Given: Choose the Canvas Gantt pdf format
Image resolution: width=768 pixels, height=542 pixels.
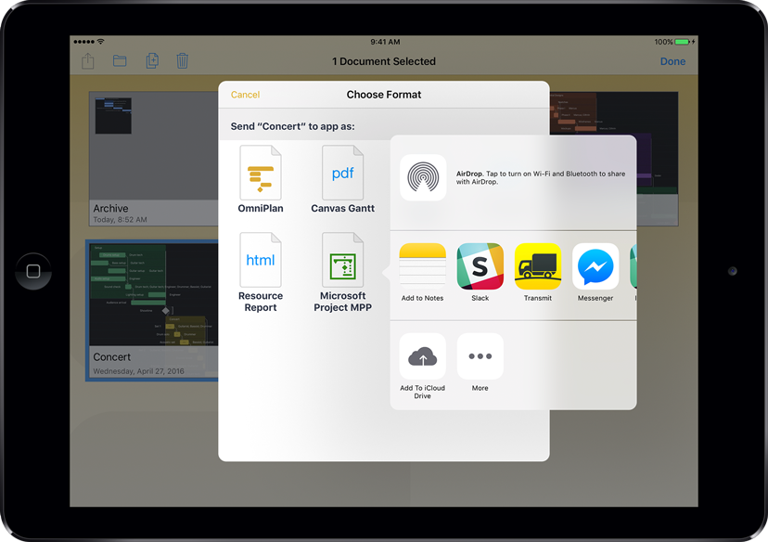Looking at the screenshot, I should tap(343, 173).
